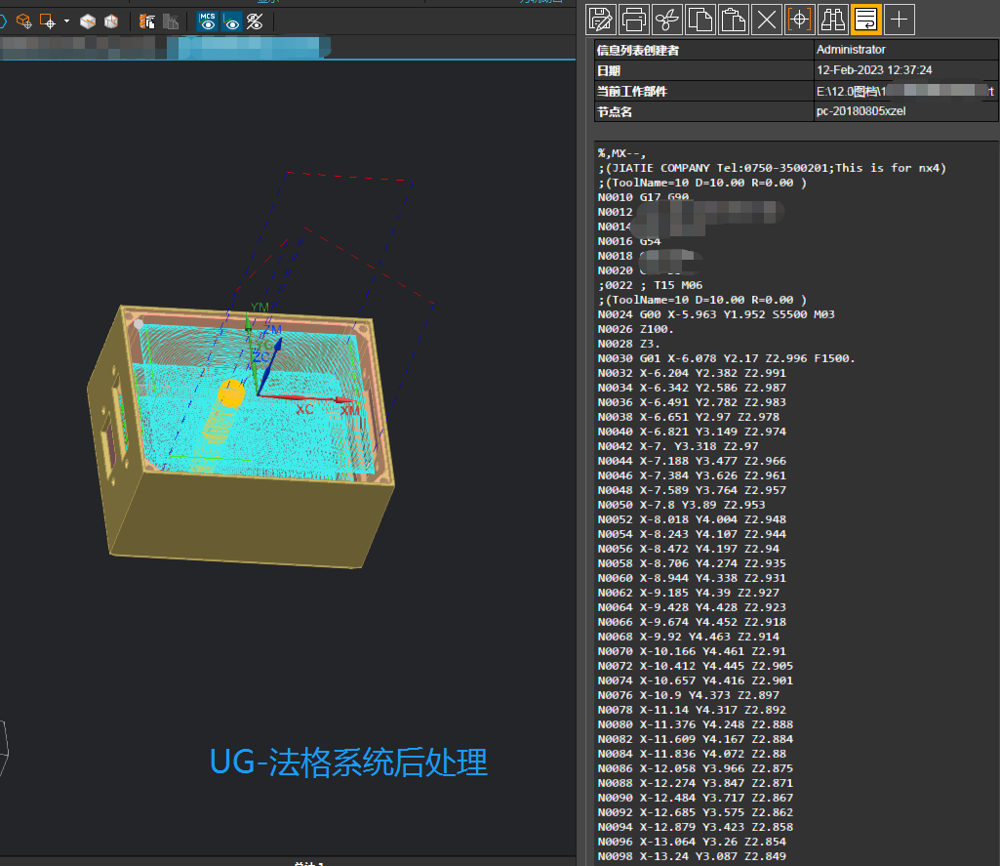1000x866 pixels.
Task: Open search using the binoculars icon
Action: point(834,19)
